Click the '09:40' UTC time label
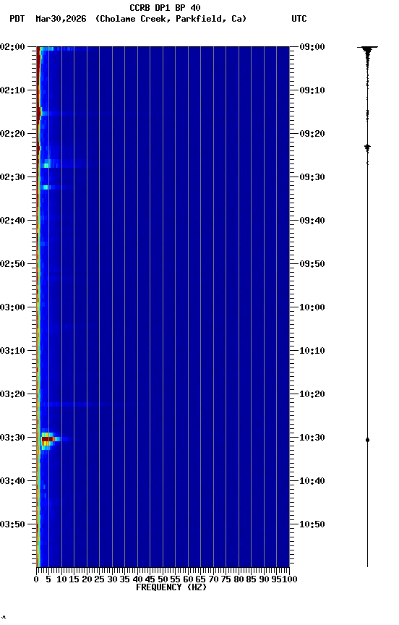This screenshot has width=399, height=625. [x=312, y=221]
